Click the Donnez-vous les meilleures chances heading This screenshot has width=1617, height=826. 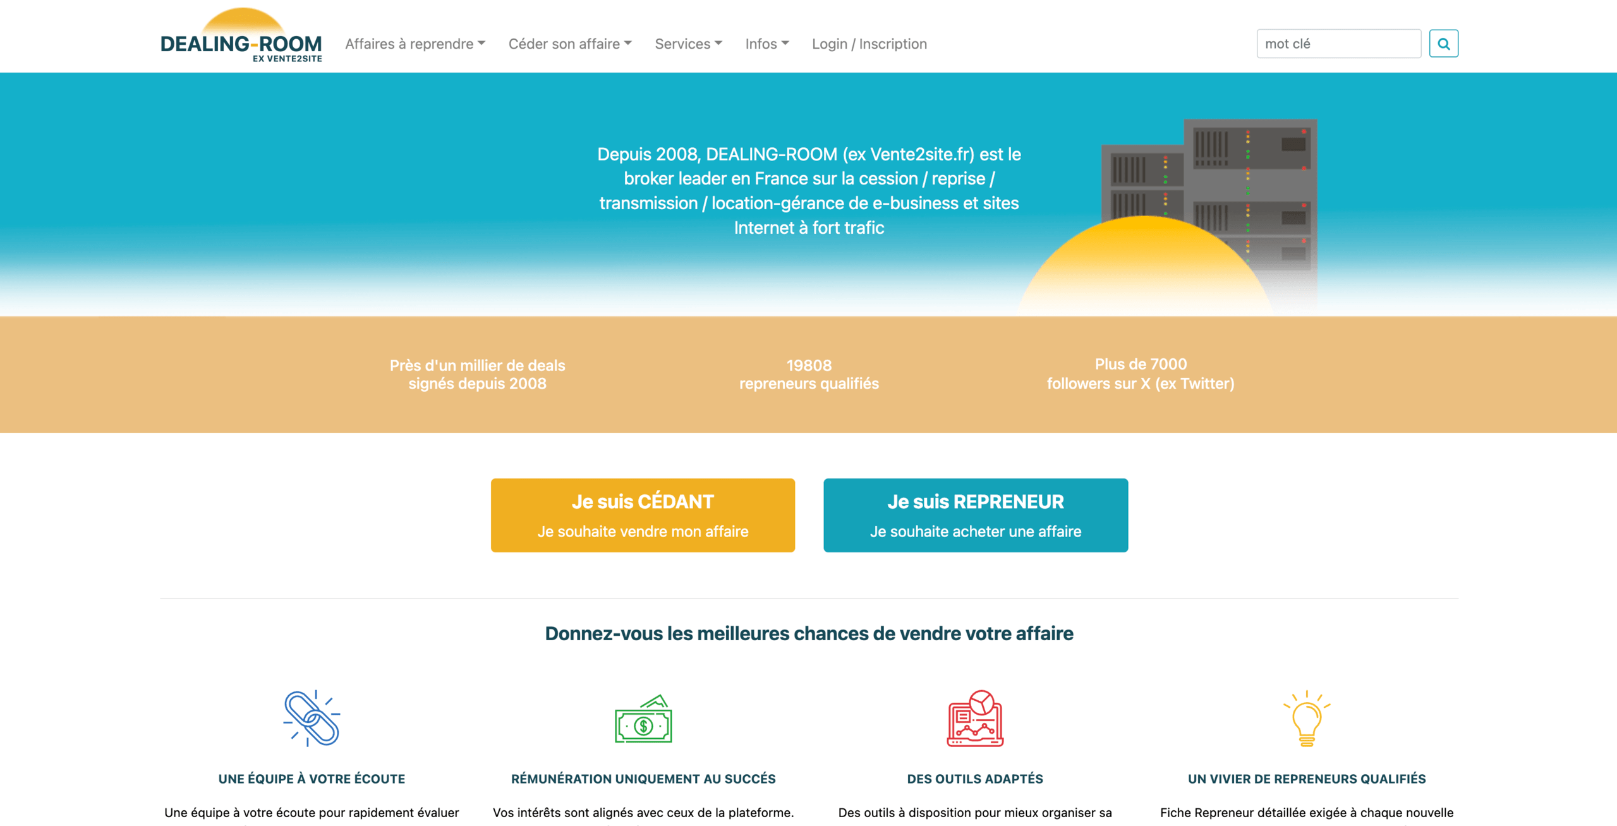[809, 633]
